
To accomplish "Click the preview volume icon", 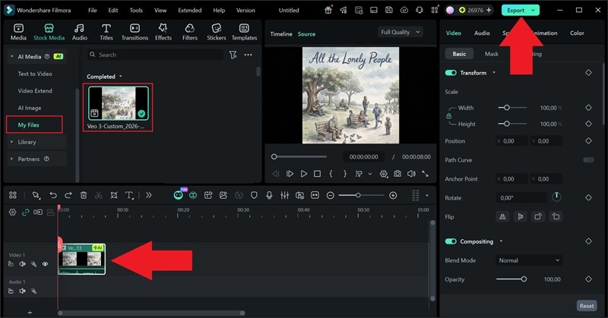I will point(411,174).
